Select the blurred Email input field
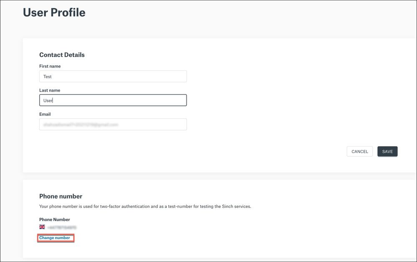417x262 pixels. [x=113, y=124]
